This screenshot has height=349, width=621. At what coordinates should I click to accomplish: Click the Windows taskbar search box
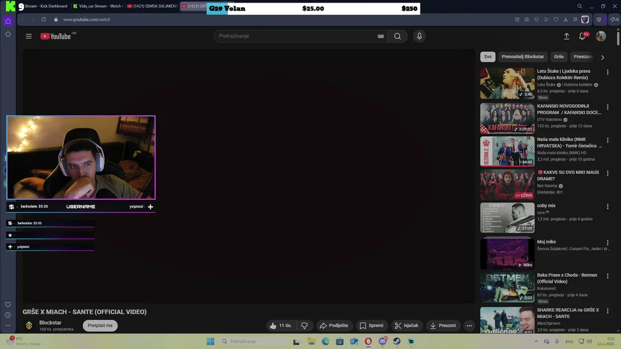point(253,341)
